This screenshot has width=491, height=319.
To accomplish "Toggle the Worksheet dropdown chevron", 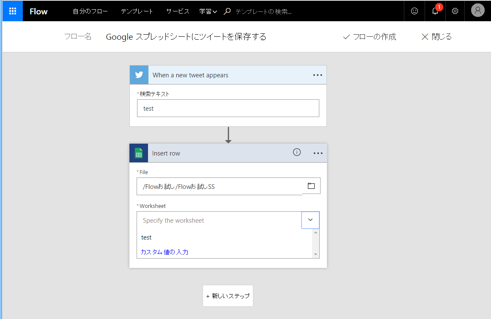I will coord(310,220).
